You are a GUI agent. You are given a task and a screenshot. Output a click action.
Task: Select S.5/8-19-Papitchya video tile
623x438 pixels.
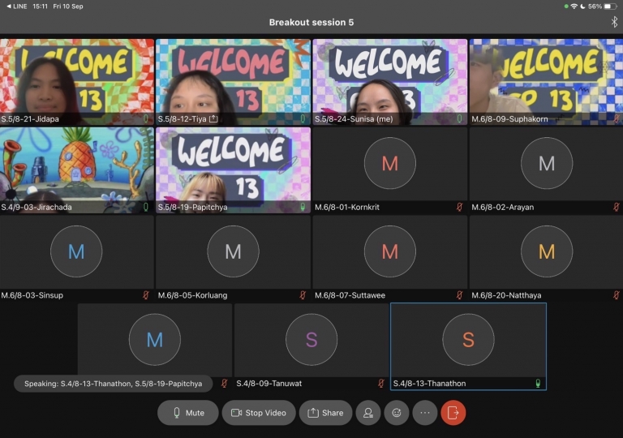234,170
